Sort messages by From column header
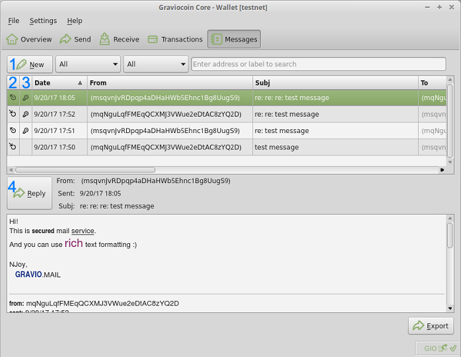 (170, 82)
